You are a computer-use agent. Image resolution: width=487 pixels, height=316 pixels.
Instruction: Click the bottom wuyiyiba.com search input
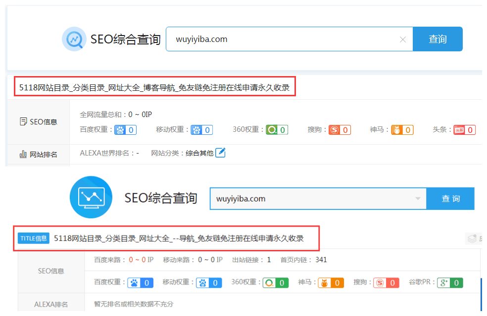[x=318, y=198]
